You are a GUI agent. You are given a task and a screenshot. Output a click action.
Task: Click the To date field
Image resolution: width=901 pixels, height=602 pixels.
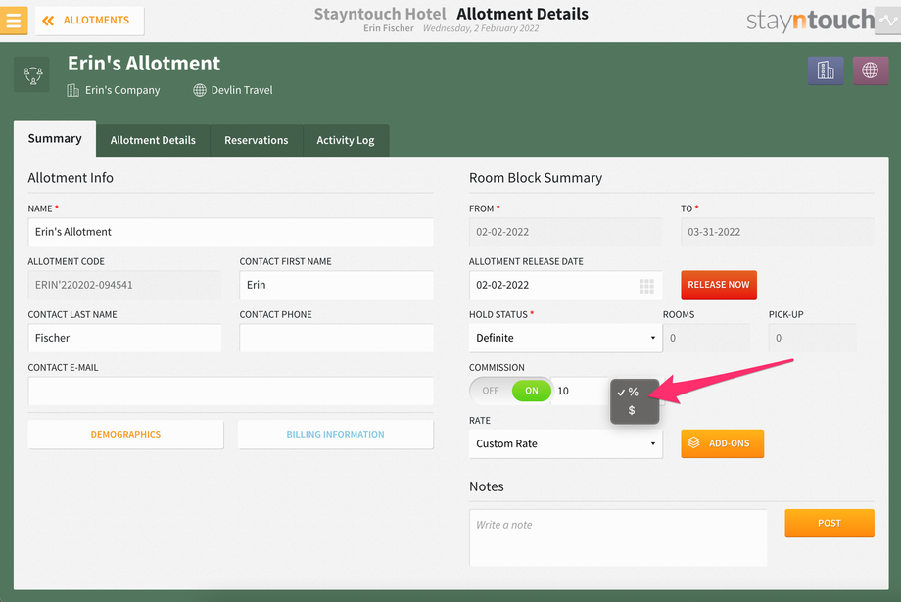click(x=778, y=232)
